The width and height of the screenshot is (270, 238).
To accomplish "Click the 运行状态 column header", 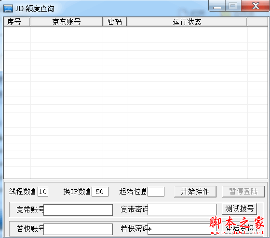I will pyautogui.click(x=187, y=22).
